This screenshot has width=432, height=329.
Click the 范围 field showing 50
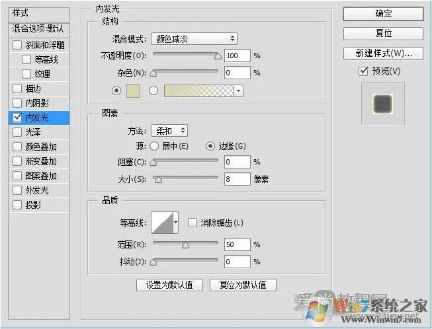coord(238,244)
